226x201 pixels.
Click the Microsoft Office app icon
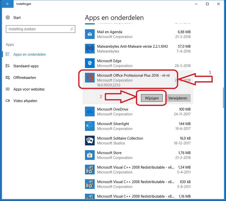90,78
